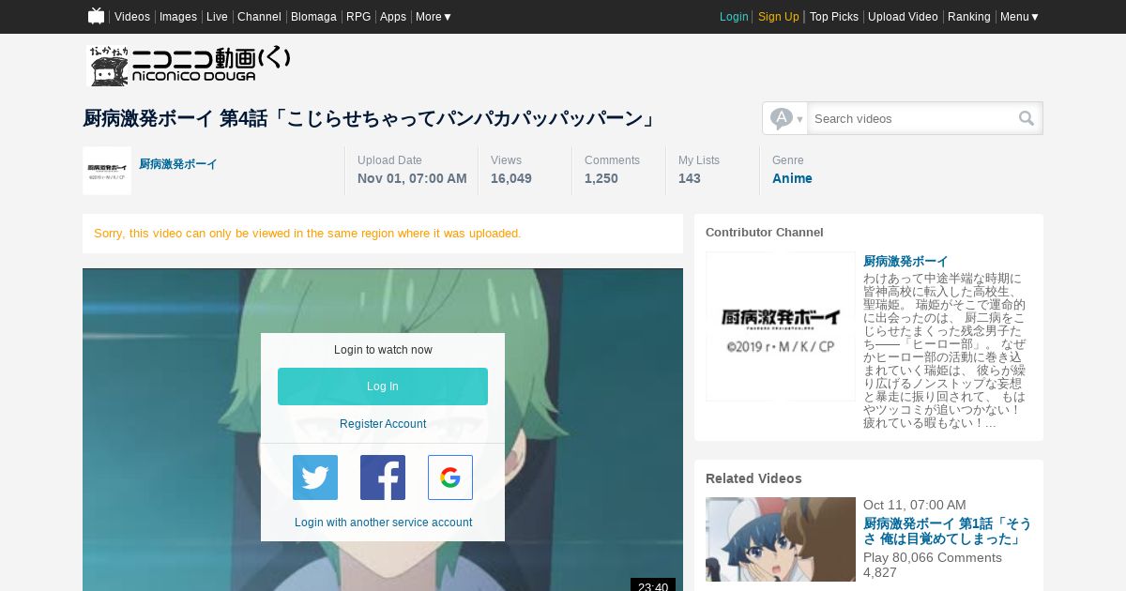
Task: Click the Contributor Channel heading
Action: pyautogui.click(x=765, y=232)
